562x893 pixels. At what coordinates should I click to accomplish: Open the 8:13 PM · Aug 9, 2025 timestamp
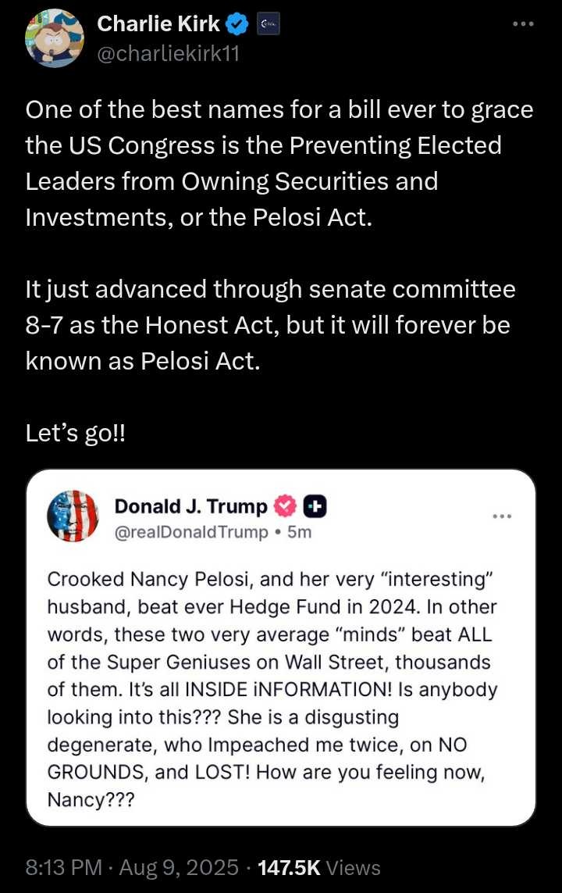pos(132,868)
